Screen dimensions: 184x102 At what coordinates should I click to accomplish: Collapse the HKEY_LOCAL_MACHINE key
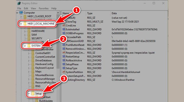(21, 24)
